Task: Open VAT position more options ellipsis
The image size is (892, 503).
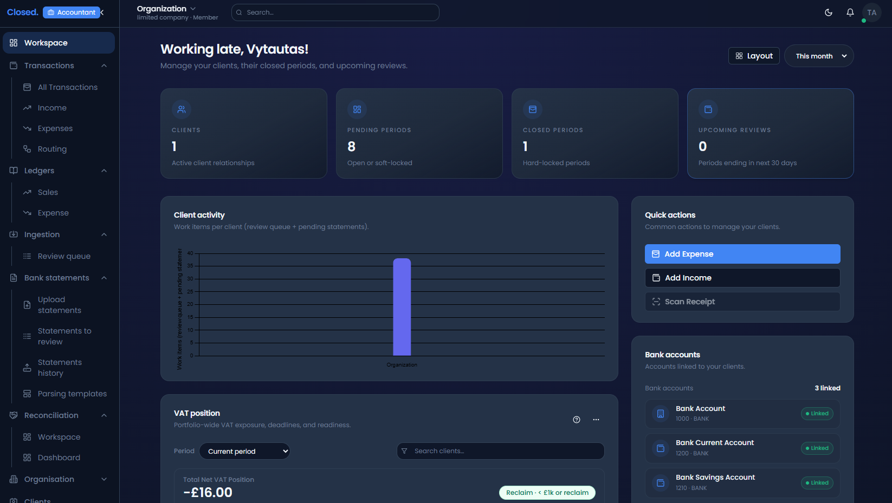Action: (596, 420)
